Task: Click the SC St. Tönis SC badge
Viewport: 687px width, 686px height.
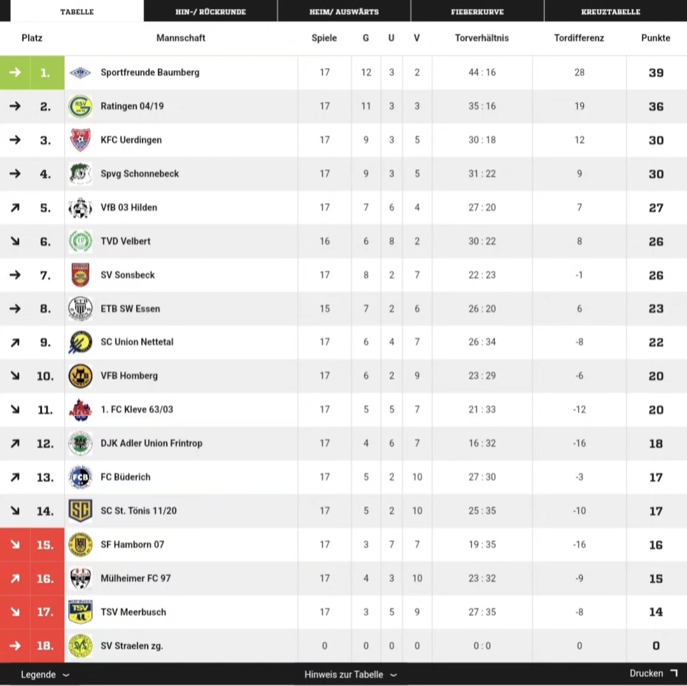Action: [80, 510]
